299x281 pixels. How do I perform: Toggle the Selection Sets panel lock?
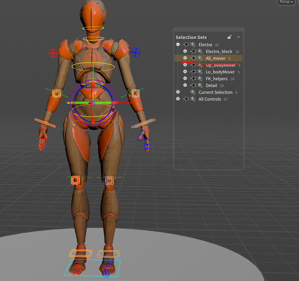[230, 37]
